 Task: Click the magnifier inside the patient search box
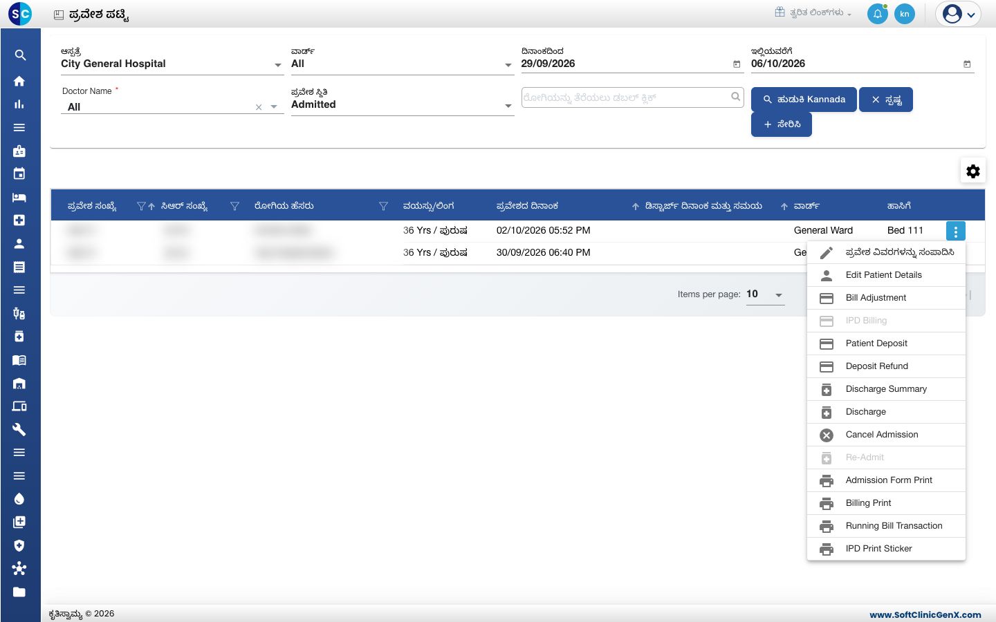[x=736, y=97]
